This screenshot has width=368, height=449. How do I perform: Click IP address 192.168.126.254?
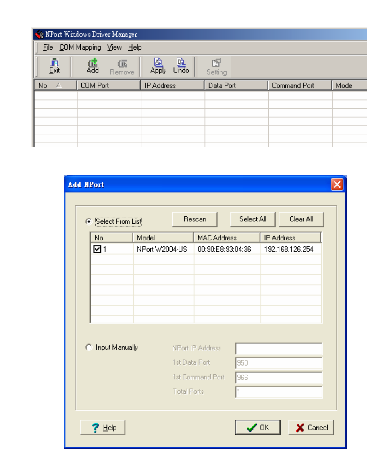[x=289, y=249]
